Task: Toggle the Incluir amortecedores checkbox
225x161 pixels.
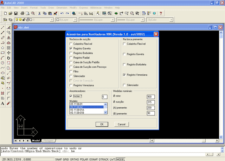Action: [71, 96]
